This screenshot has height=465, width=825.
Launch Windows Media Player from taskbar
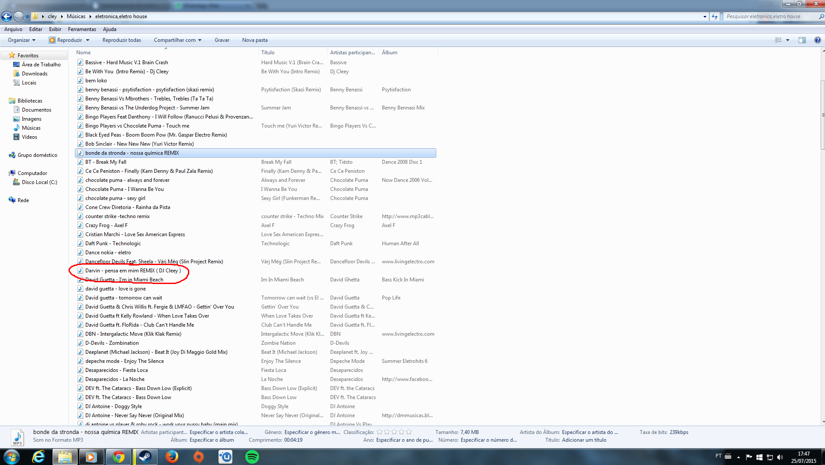pyautogui.click(x=91, y=457)
